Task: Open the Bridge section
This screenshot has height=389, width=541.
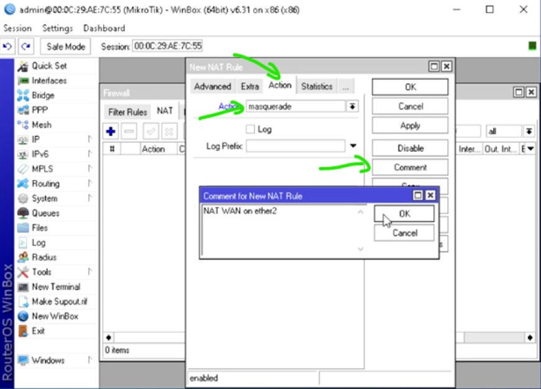Action: [43, 95]
